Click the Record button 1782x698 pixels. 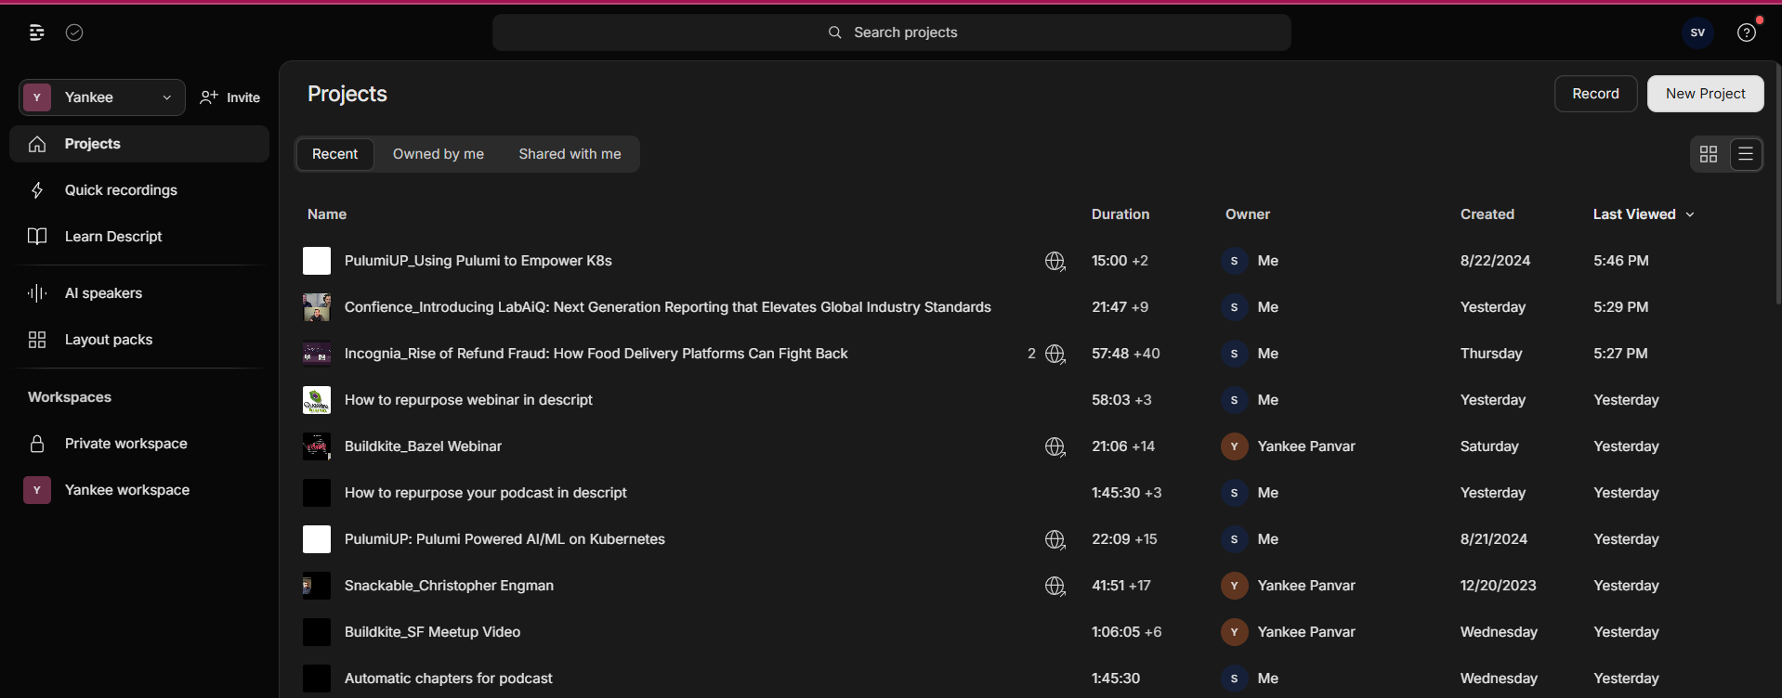1595,94
